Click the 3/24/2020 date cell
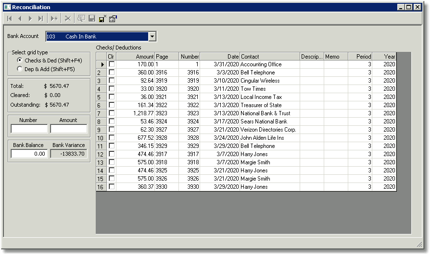Screen dimensions: 431x256 [x=220, y=138]
